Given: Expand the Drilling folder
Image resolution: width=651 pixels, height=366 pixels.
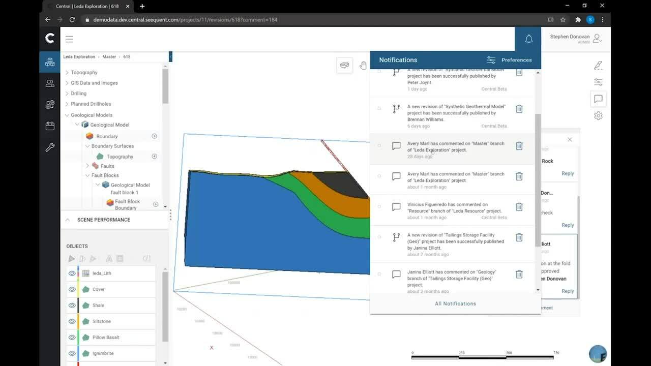Looking at the screenshot, I should click(x=67, y=94).
